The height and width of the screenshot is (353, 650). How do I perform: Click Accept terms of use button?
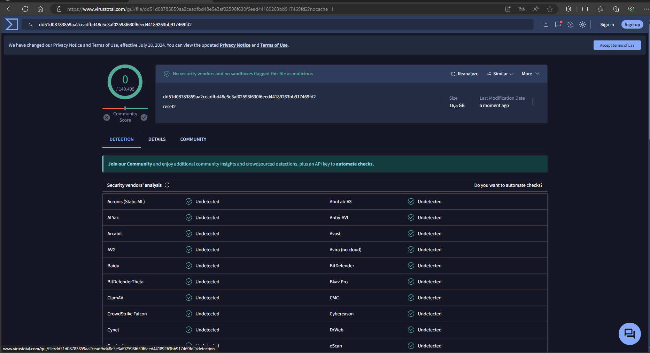pos(617,45)
